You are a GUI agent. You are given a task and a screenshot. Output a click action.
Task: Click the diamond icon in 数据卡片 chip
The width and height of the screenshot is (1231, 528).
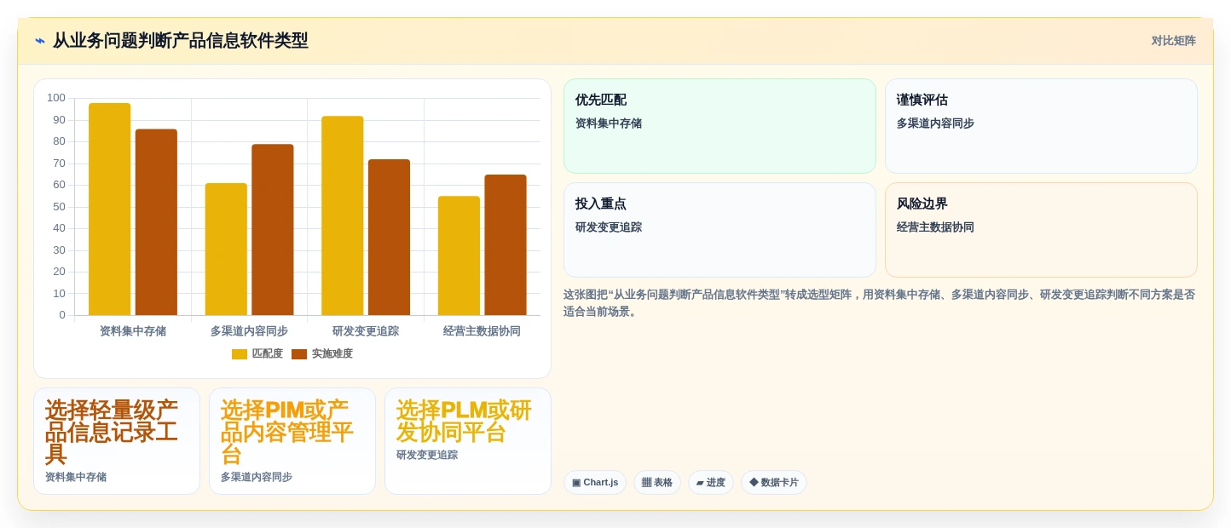(x=754, y=482)
